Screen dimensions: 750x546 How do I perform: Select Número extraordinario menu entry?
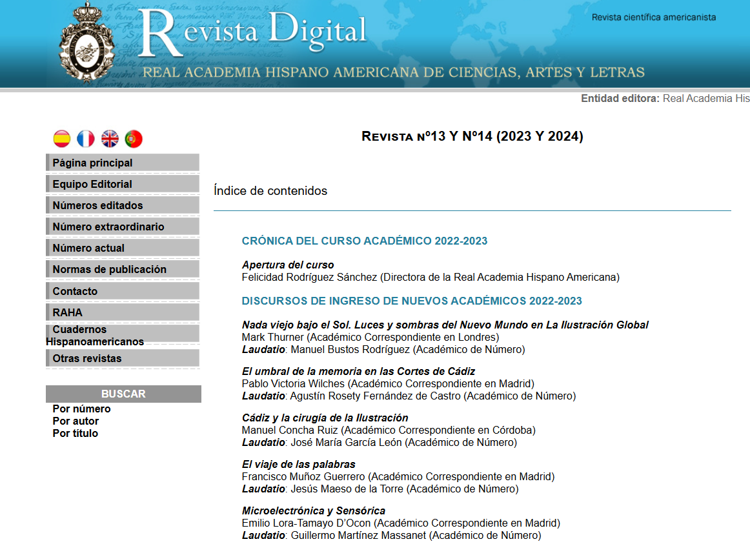(108, 227)
